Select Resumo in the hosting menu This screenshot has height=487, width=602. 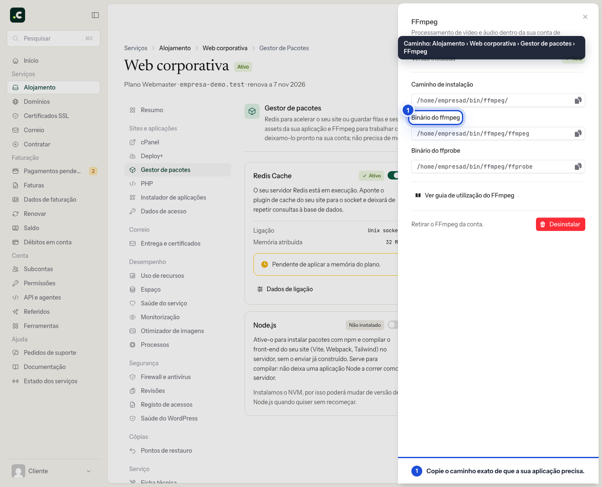pos(178,110)
